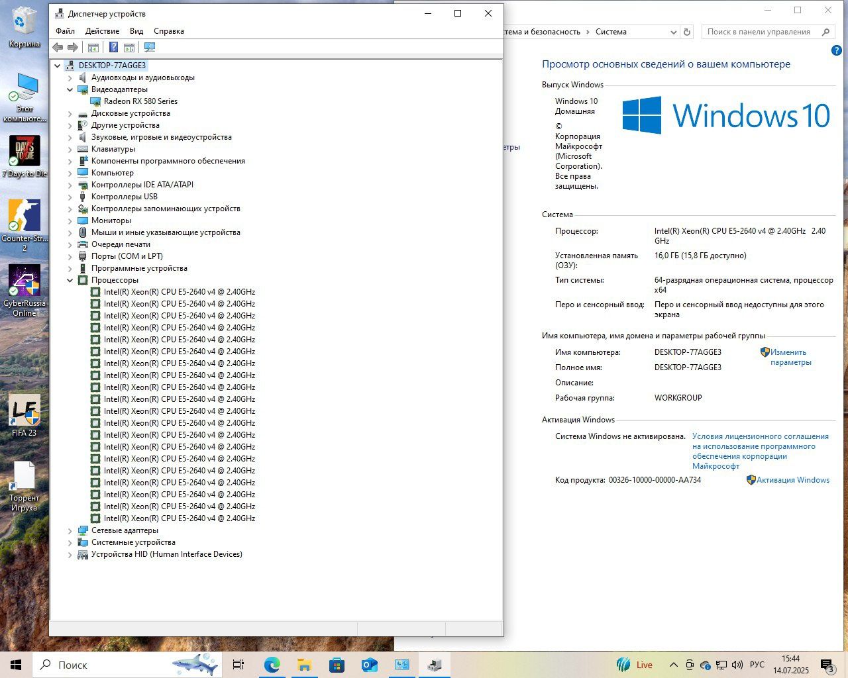The height and width of the screenshot is (678, 848).
Task: Select Устройства HID (Human Interface Devices) row
Action: point(167,554)
